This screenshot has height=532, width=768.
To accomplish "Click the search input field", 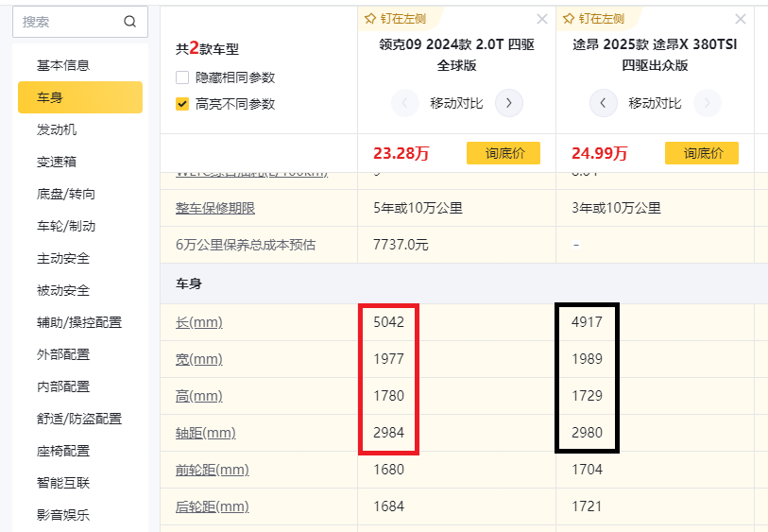I will point(80,22).
